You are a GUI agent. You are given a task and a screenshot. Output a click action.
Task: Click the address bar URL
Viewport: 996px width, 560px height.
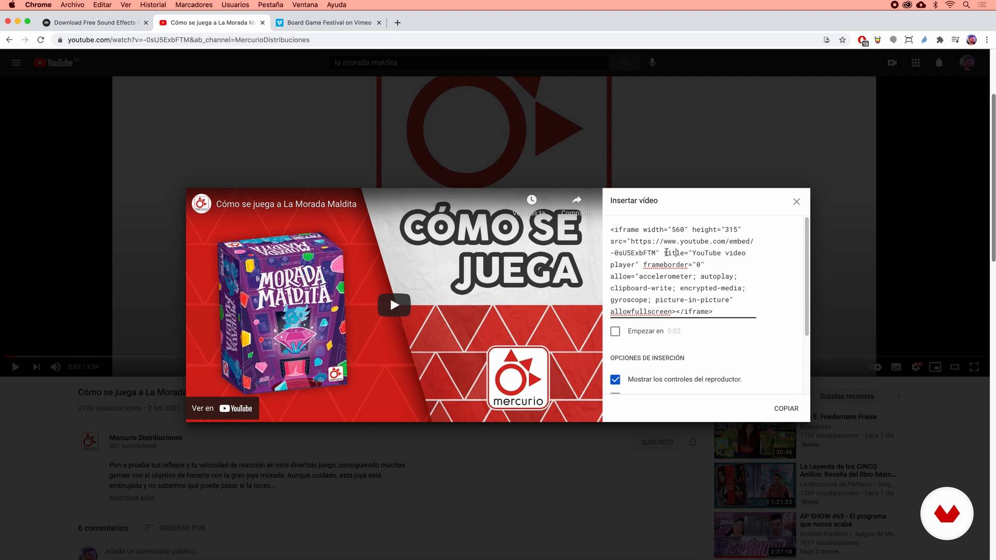point(188,40)
